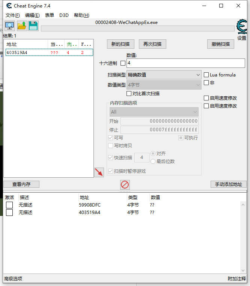Click the 设置 label under the logo
Image resolution: width=250 pixels, height=286 pixels.
(242, 38)
